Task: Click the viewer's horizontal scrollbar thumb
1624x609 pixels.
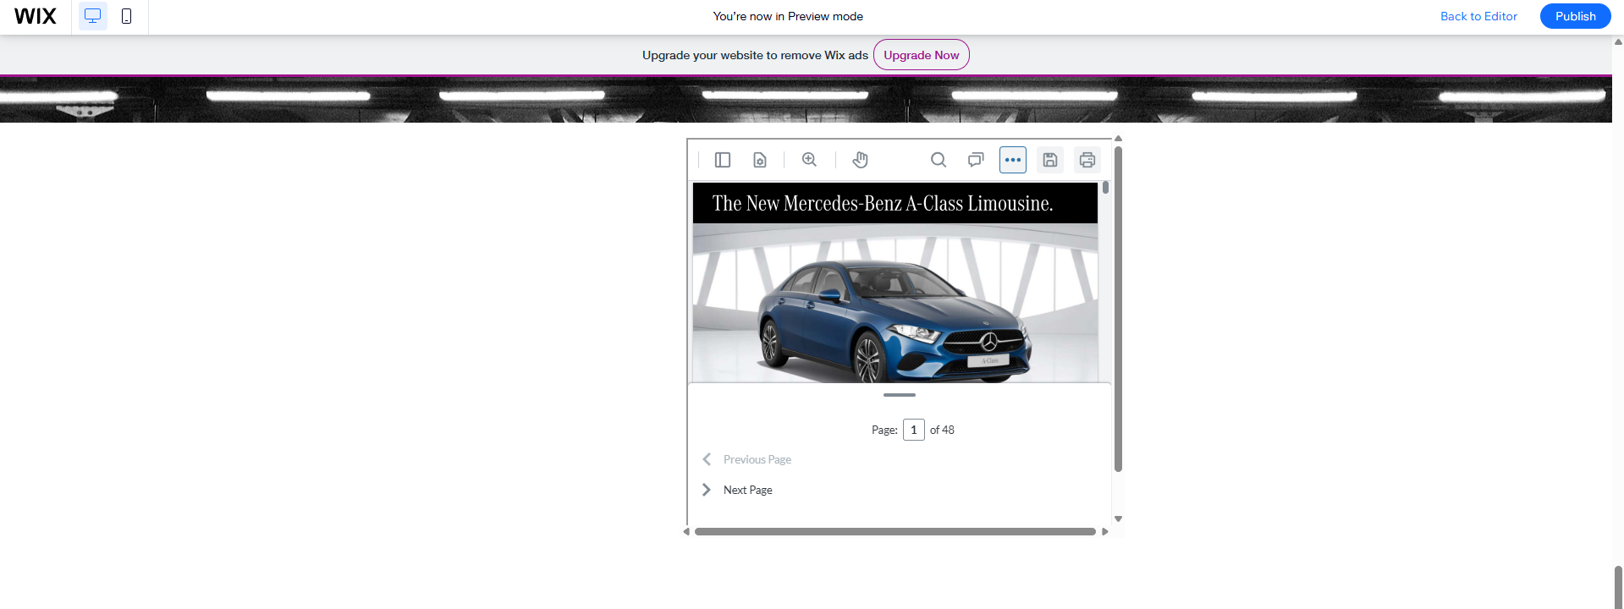Action: point(895,532)
